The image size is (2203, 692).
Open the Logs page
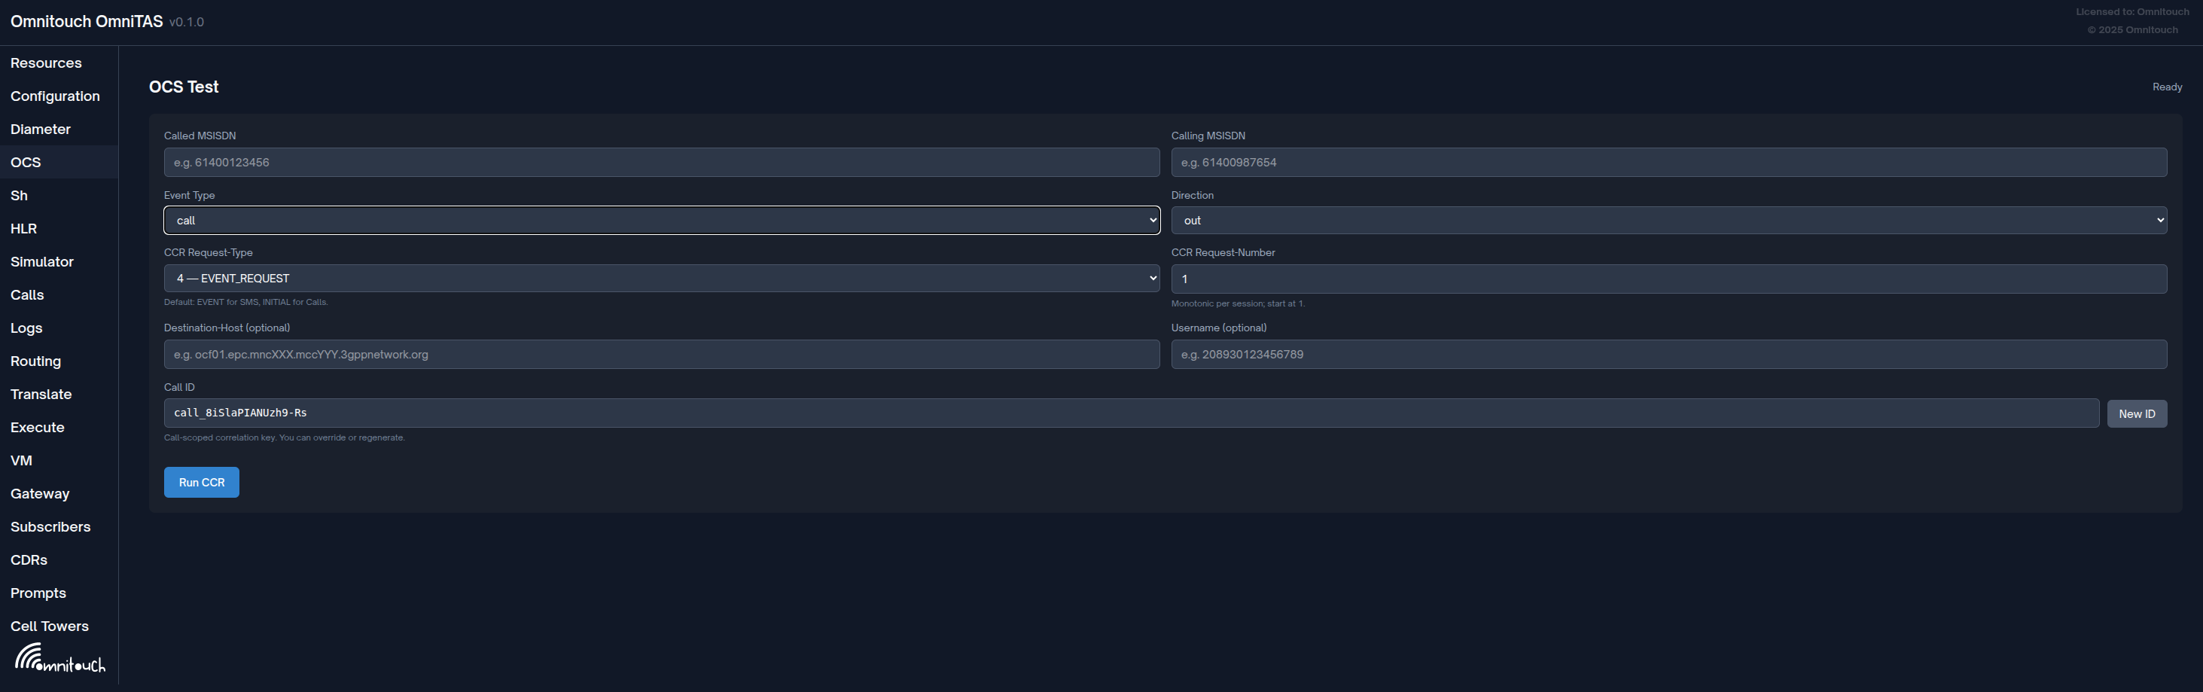(26, 328)
